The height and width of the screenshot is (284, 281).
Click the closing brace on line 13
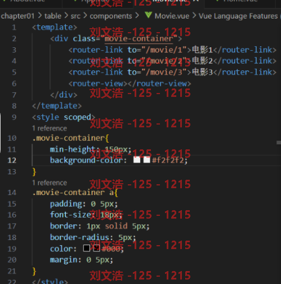[x=34, y=172]
